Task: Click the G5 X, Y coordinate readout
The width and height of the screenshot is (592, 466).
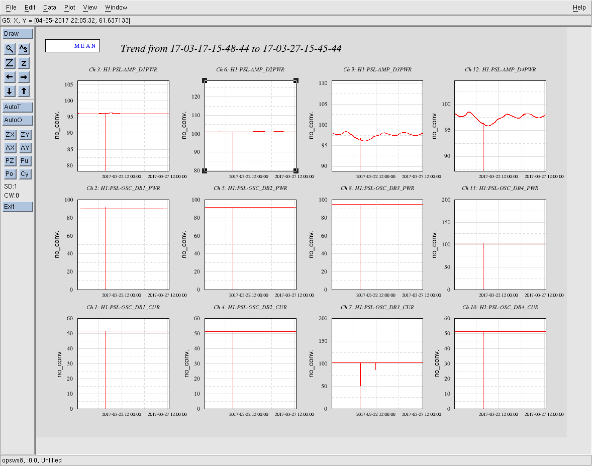Action: 66,21
